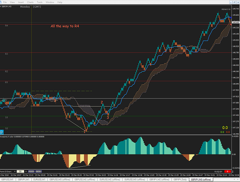240x182 pixels.
Task: Click the 19 Mar 14:47 time axis label
Action: click(198, 175)
